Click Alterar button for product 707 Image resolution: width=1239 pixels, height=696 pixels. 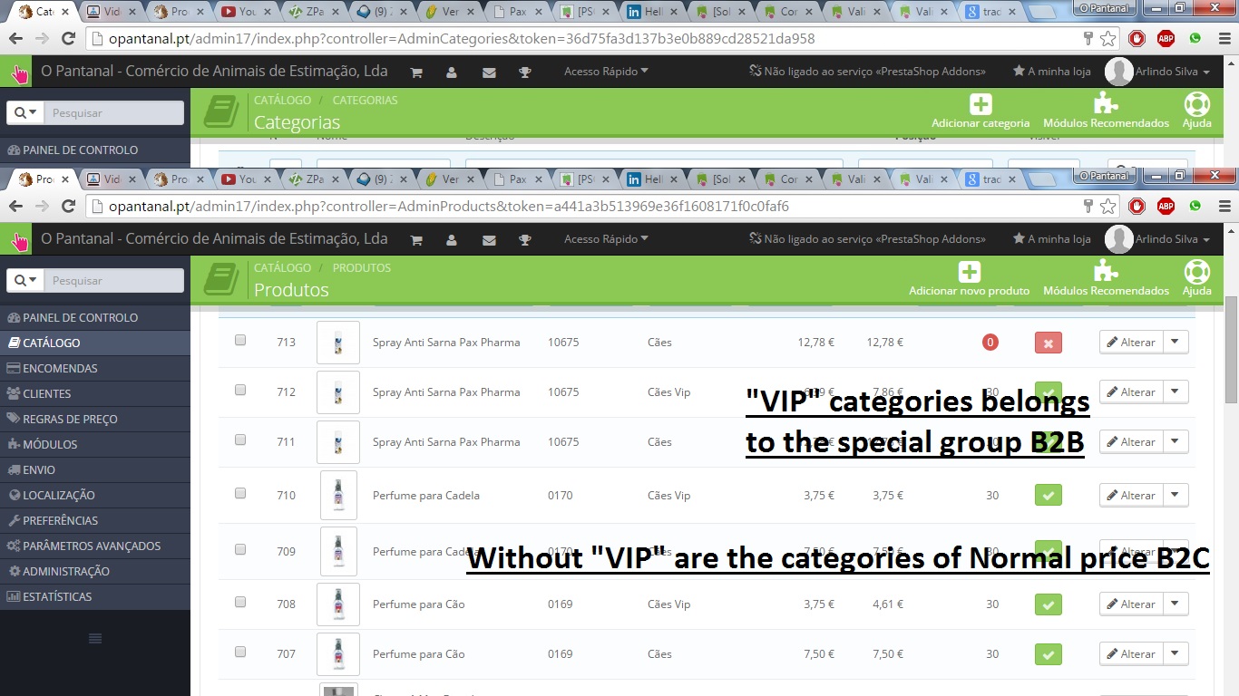tap(1131, 653)
